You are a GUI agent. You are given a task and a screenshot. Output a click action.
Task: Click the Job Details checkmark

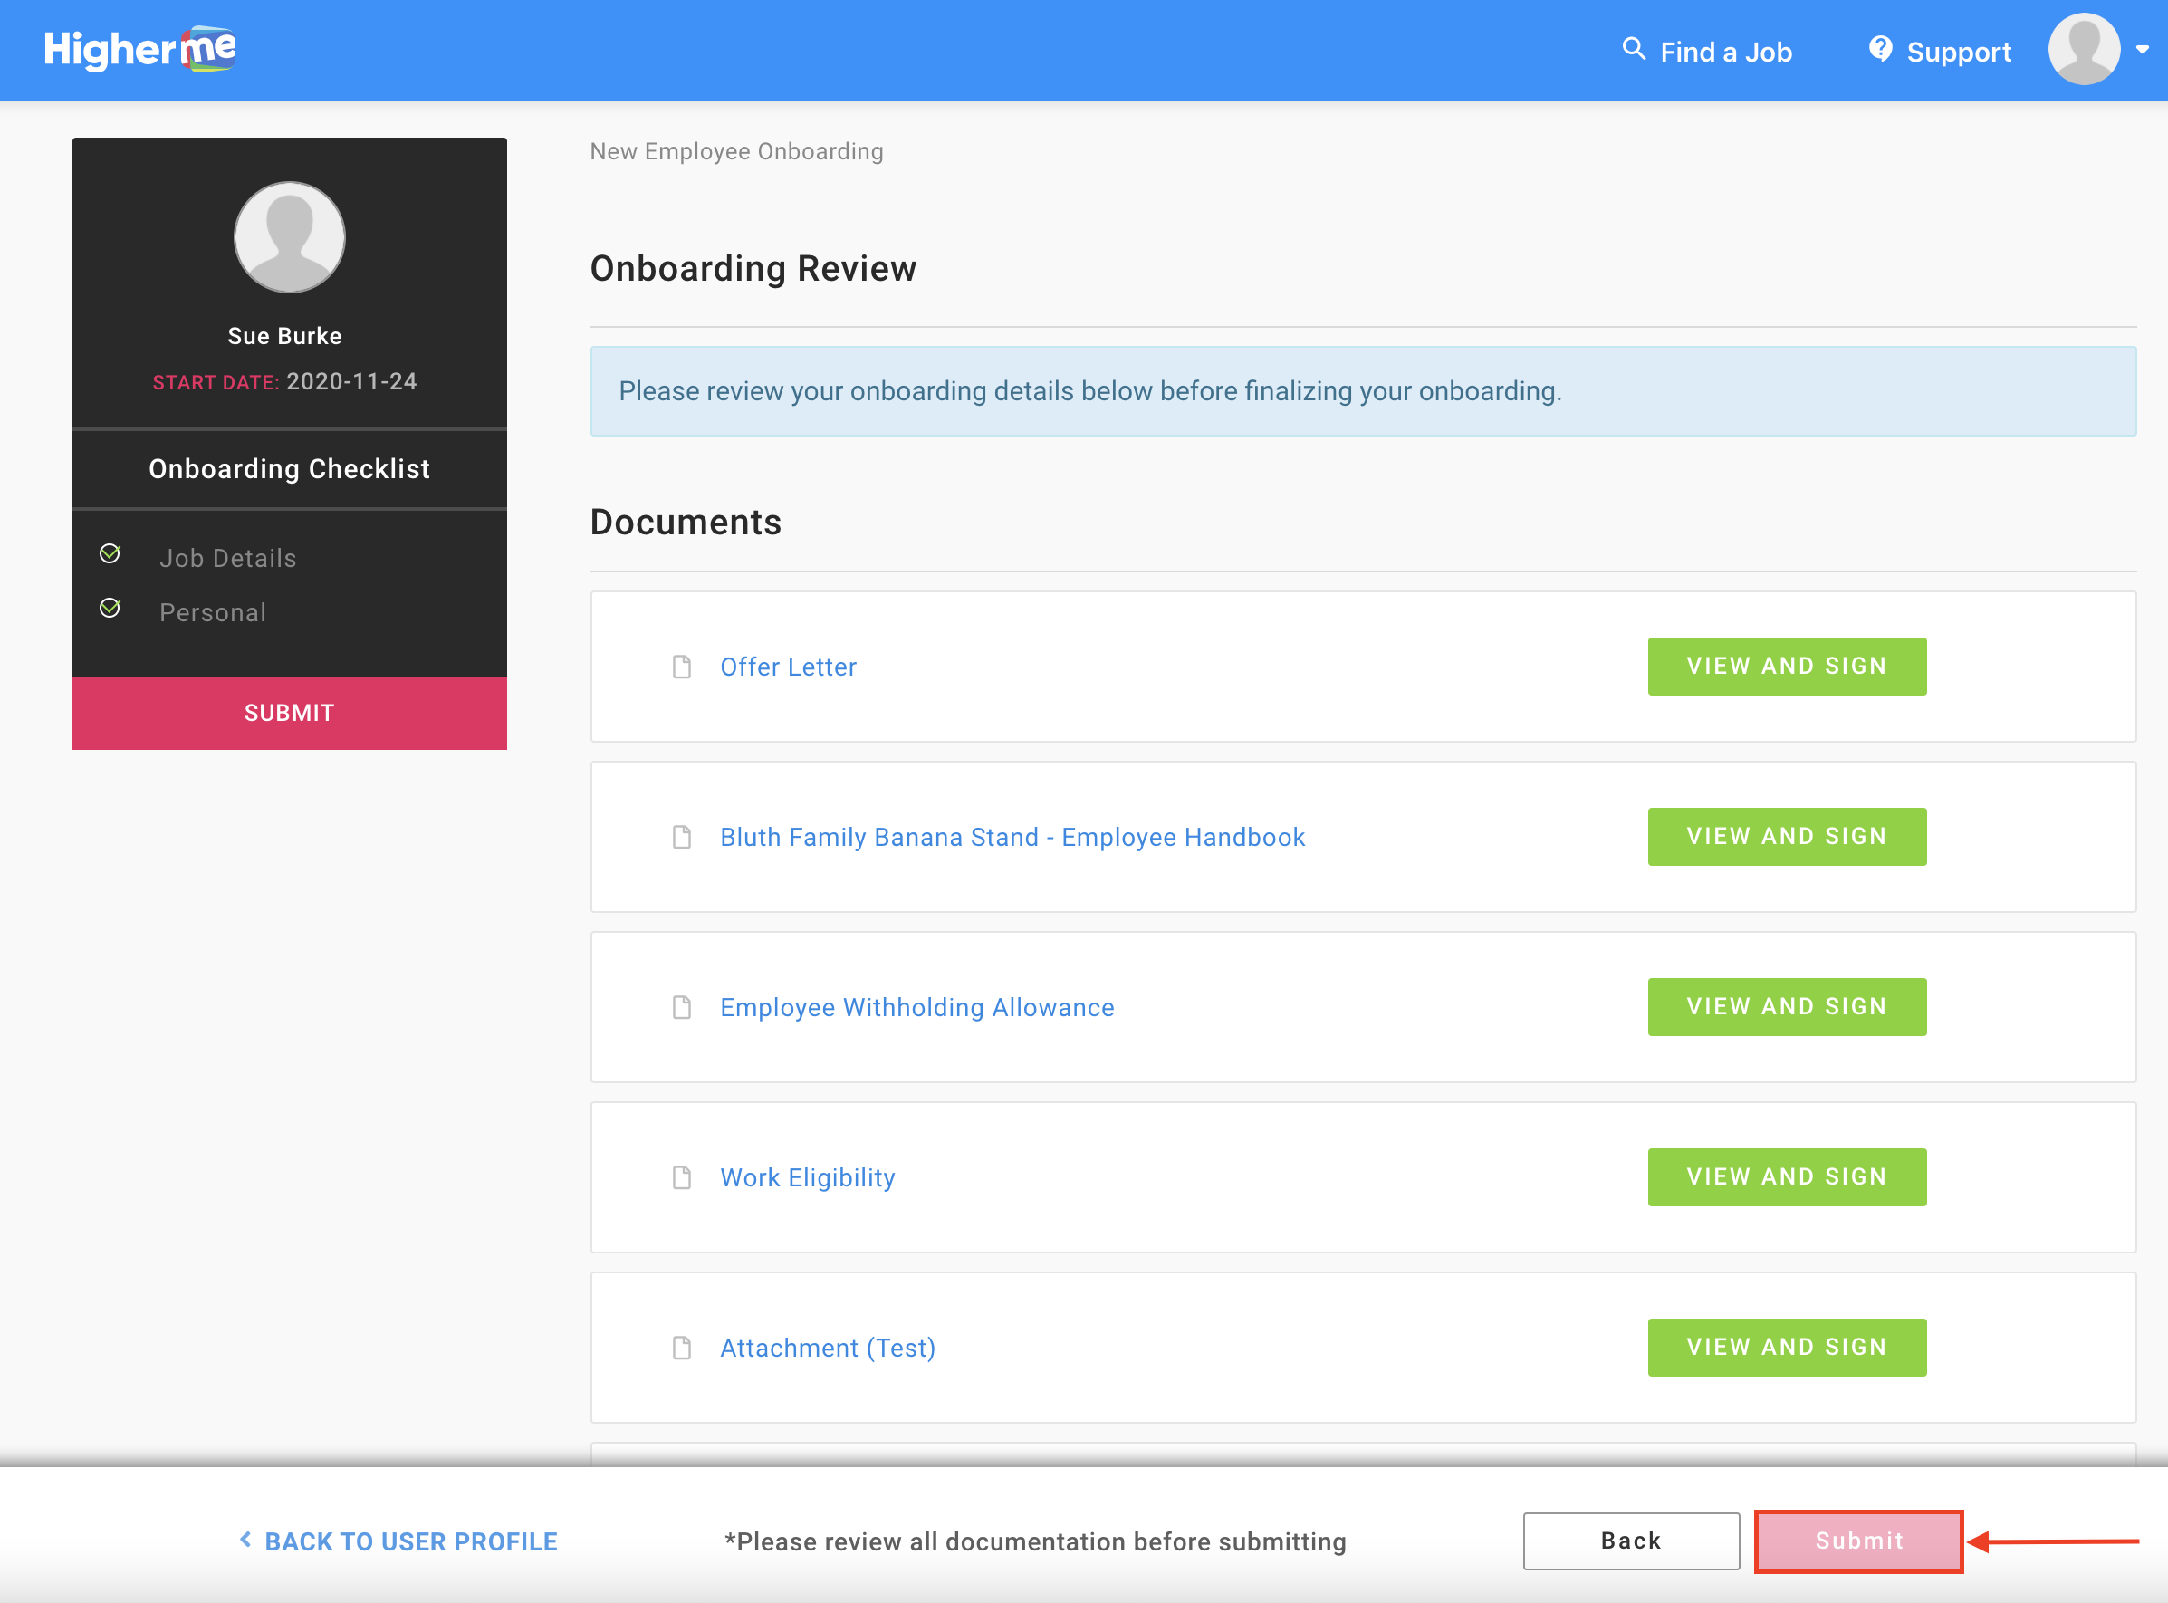click(x=110, y=554)
